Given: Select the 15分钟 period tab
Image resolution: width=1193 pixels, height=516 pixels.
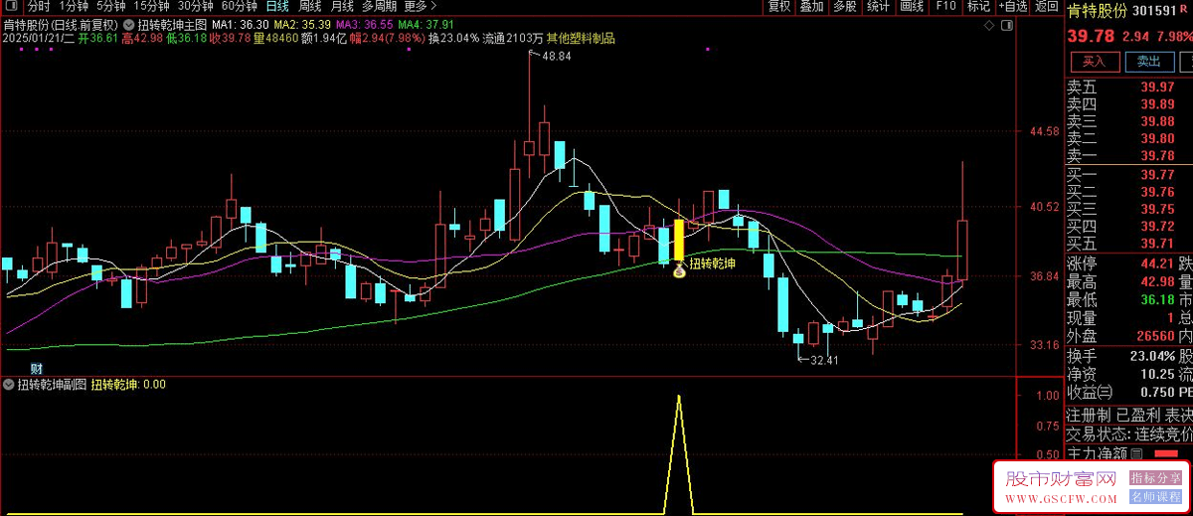Looking at the screenshot, I should coord(152,6).
